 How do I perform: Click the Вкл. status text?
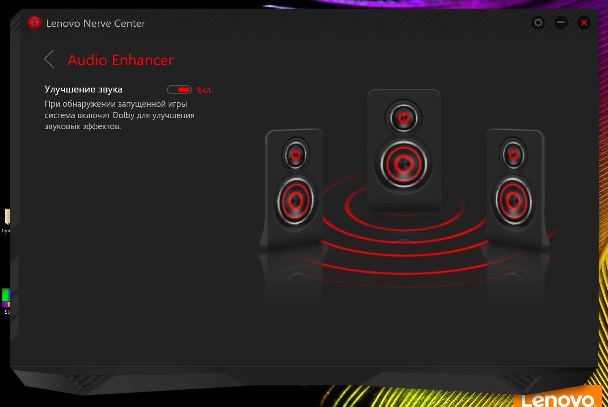(205, 90)
